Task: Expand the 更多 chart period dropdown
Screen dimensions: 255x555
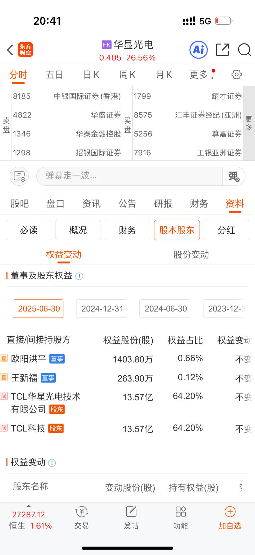Action: tap(201, 75)
